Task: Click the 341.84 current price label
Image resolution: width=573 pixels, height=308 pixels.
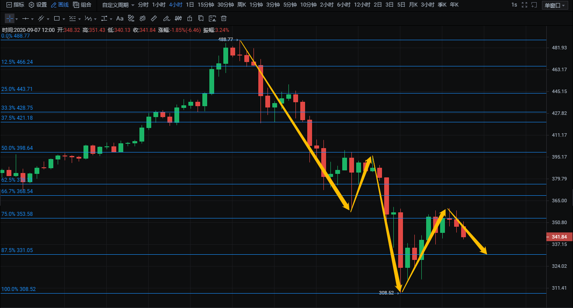Action: pos(559,237)
